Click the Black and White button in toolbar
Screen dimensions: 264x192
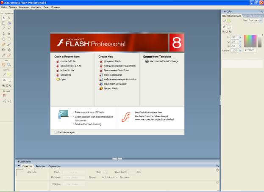click(x=3, y=86)
